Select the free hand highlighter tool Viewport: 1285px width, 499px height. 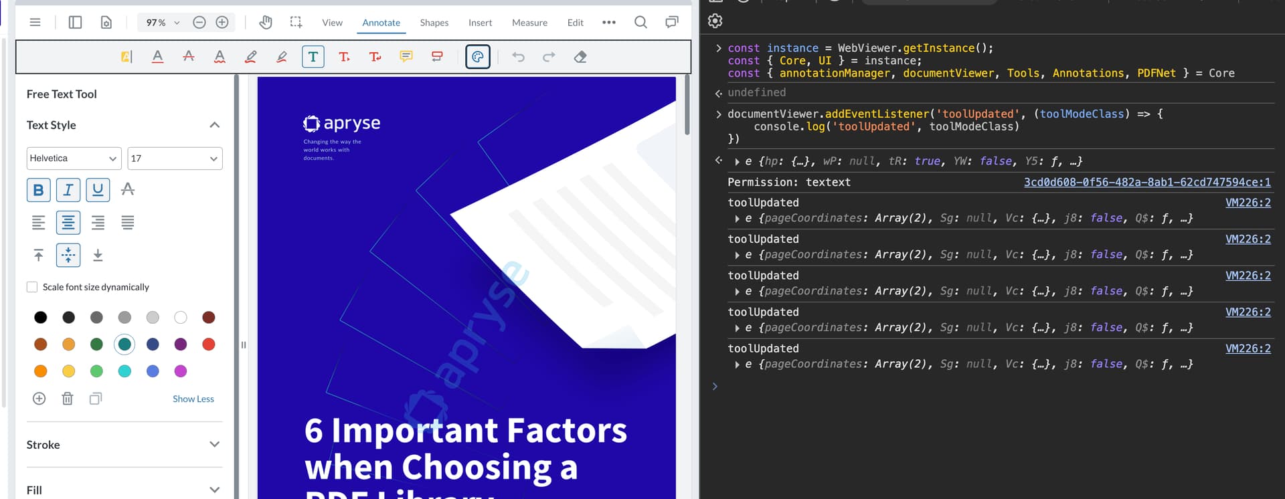282,57
